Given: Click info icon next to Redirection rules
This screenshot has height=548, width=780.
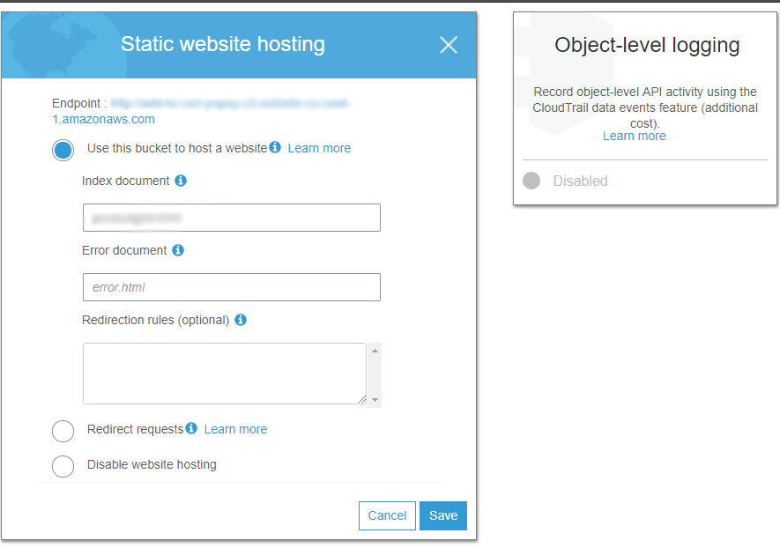Looking at the screenshot, I should point(241,320).
